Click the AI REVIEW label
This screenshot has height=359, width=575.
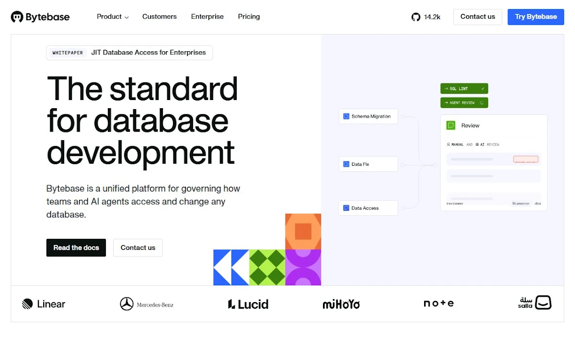click(x=487, y=144)
